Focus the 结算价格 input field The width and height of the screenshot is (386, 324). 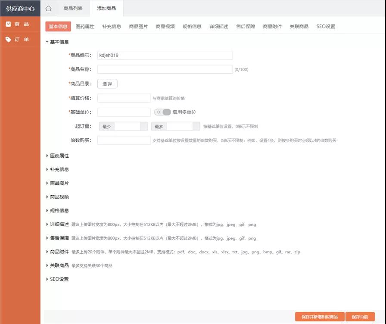pos(124,98)
